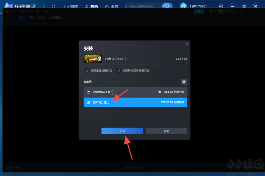
Task: Open the 商店 tab in top launcher bar
Action: (71, 6)
